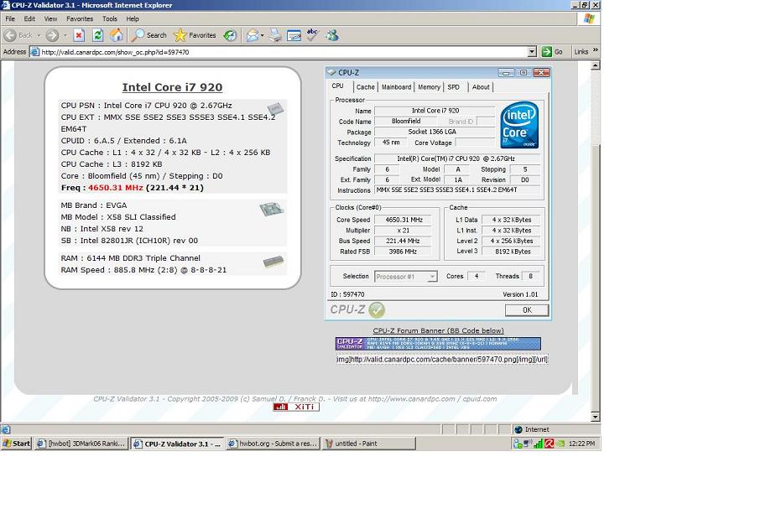Screen dimensions: 766x514
Task: Click the Windows Start button
Action: (16, 444)
